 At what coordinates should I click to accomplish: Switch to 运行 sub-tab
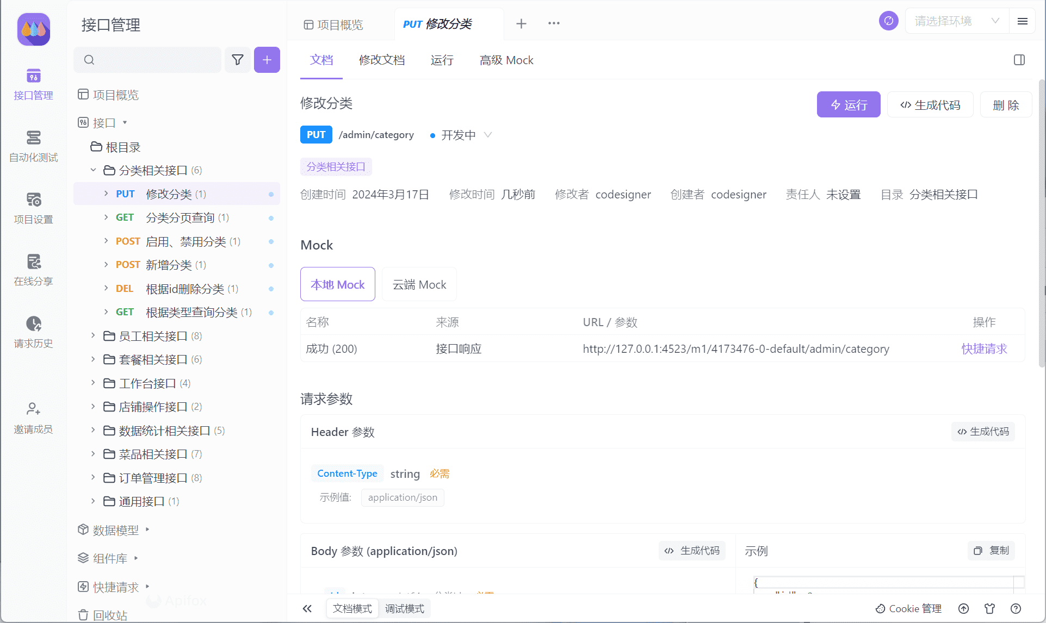(442, 60)
